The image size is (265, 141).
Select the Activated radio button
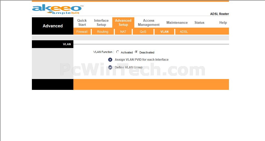118,52
